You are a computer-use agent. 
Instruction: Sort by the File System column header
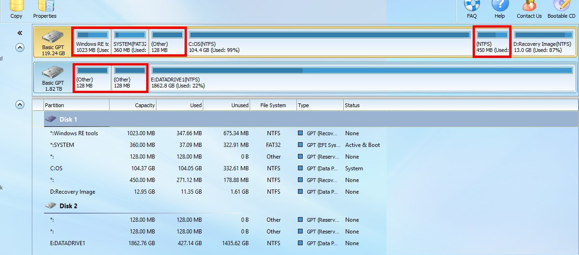coord(273,105)
